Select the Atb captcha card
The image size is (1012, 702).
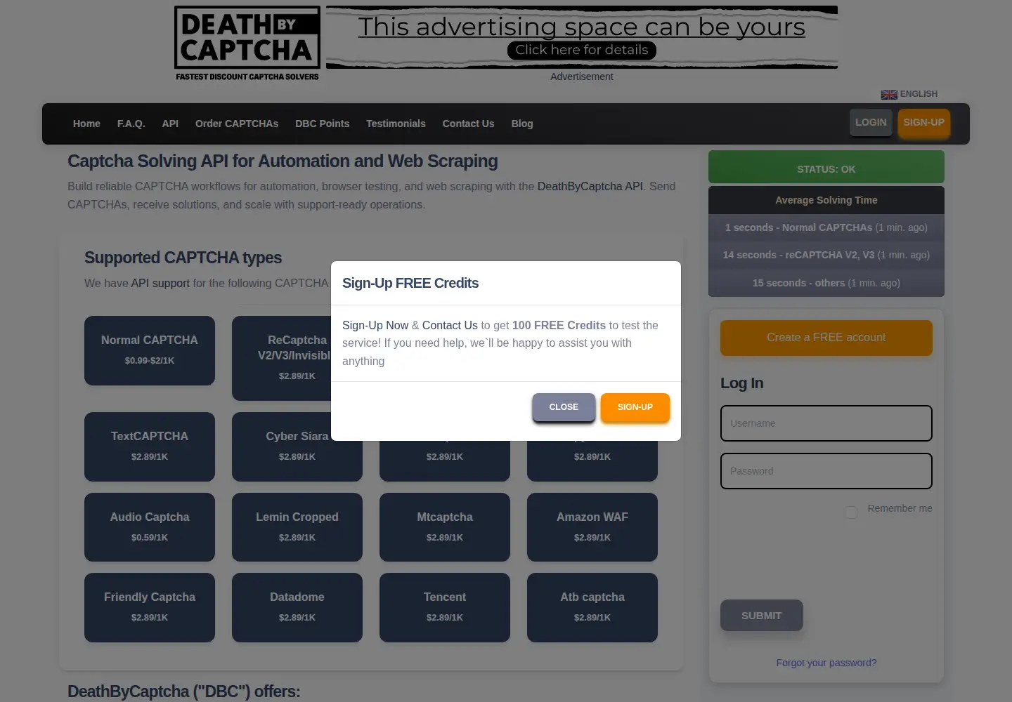[592, 607]
